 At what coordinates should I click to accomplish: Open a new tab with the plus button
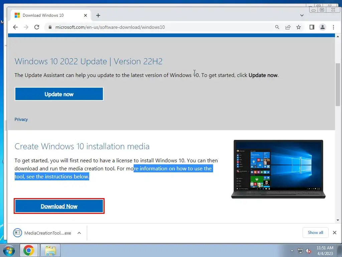pyautogui.click(x=98, y=15)
